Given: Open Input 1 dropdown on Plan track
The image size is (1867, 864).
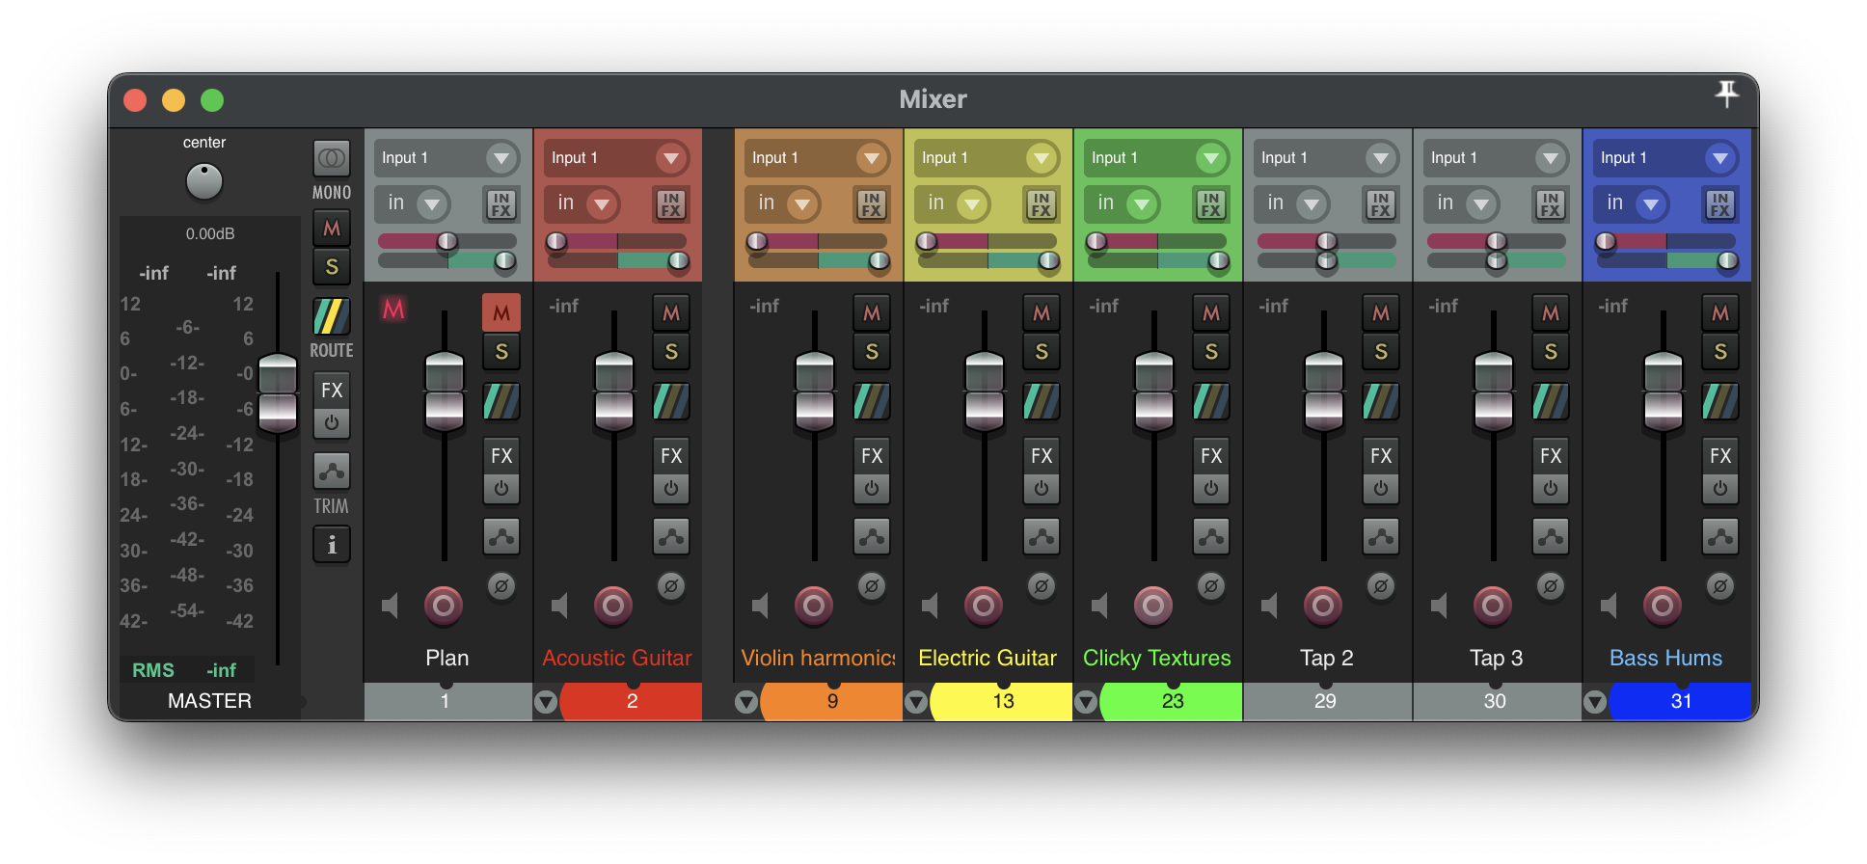Looking at the screenshot, I should coord(447,157).
